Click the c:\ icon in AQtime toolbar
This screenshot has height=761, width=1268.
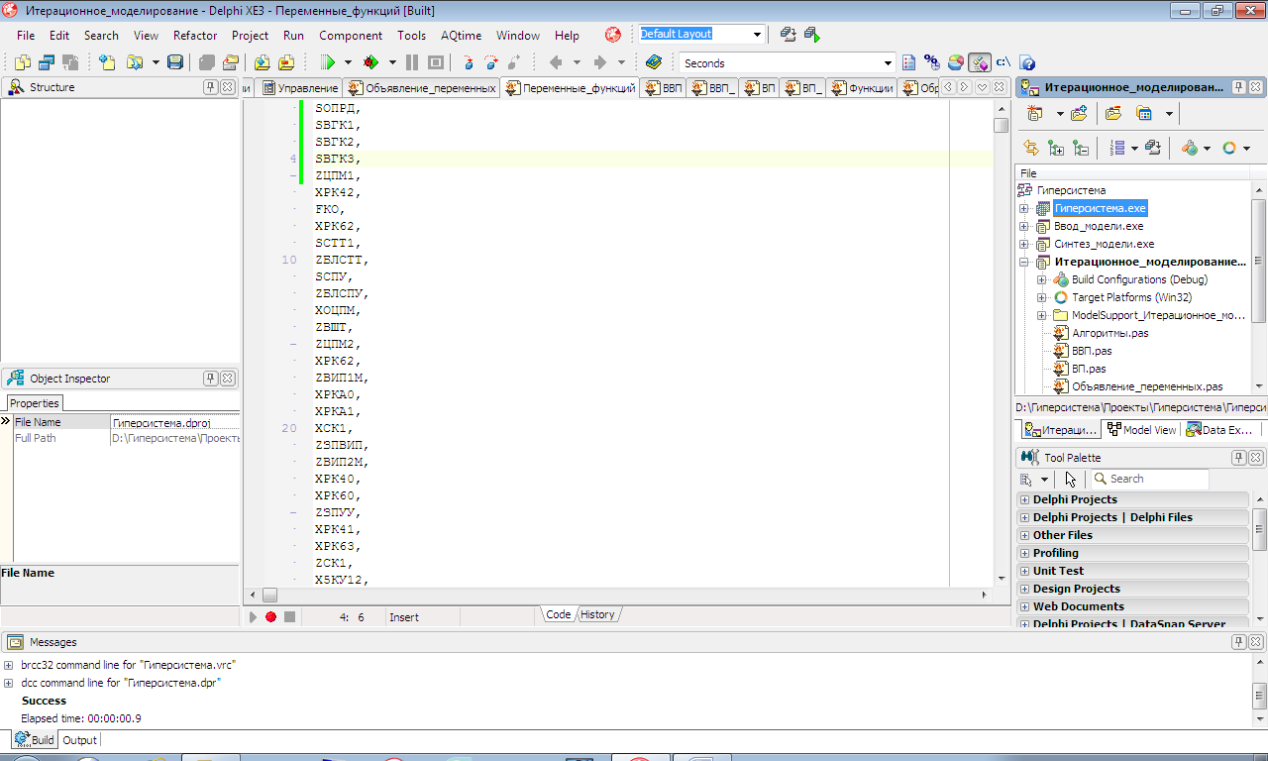point(1003,62)
